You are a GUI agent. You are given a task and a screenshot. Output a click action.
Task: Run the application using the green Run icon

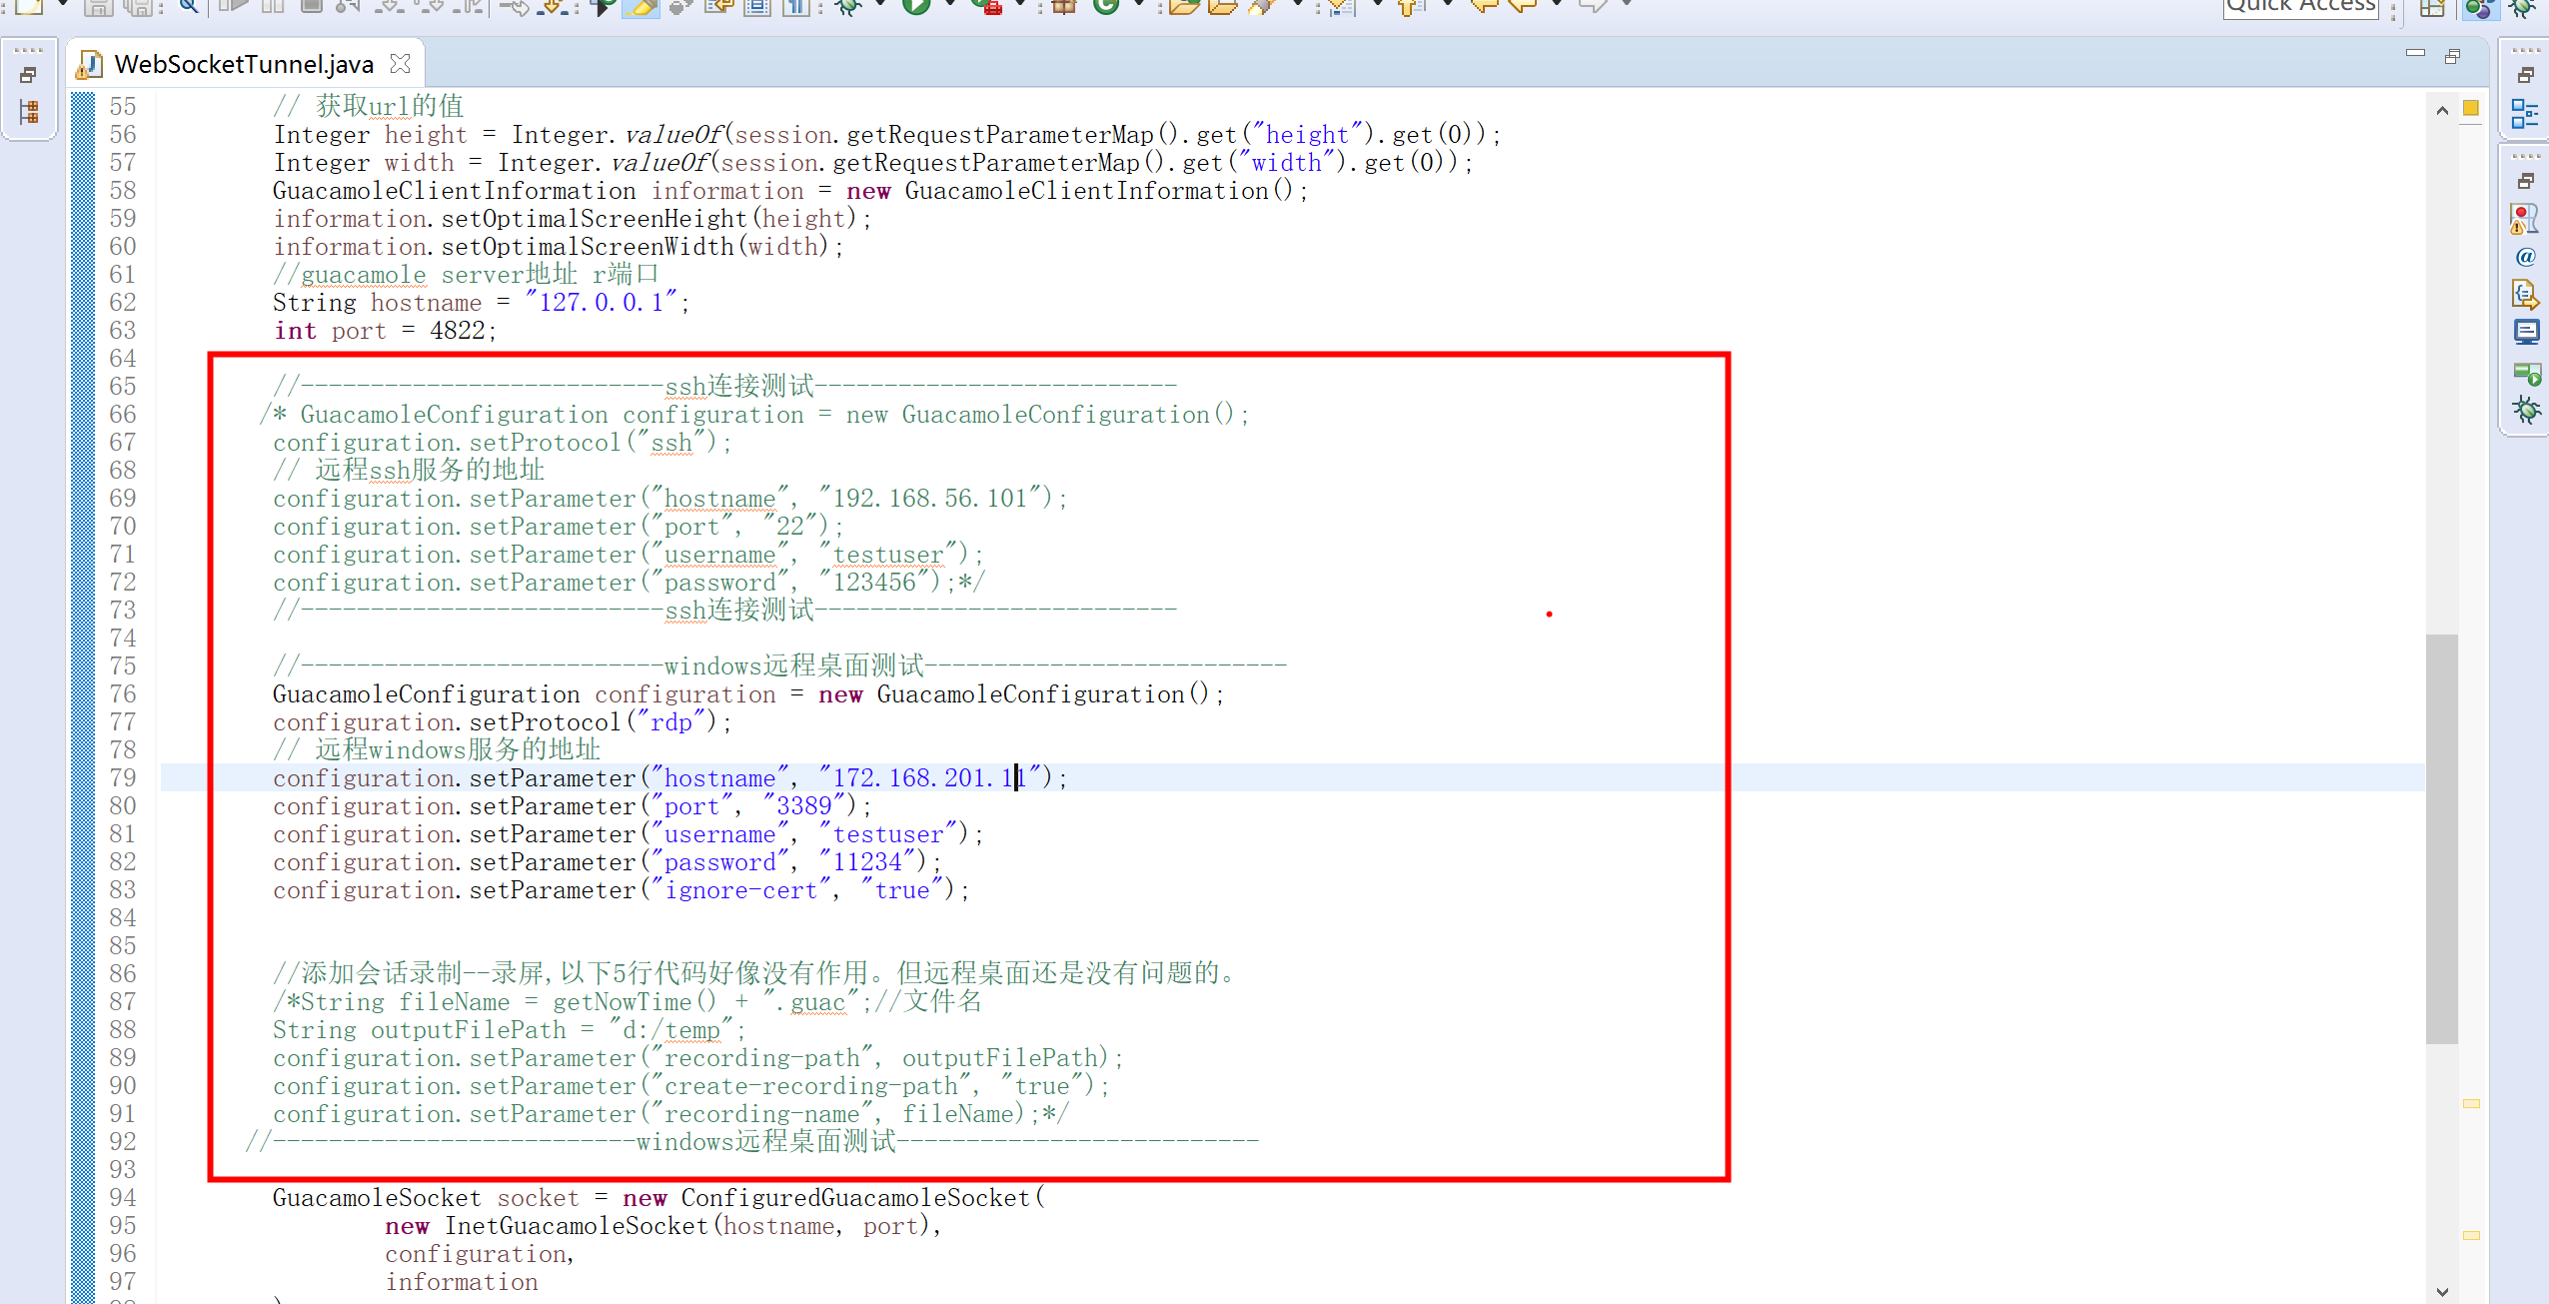point(915,8)
